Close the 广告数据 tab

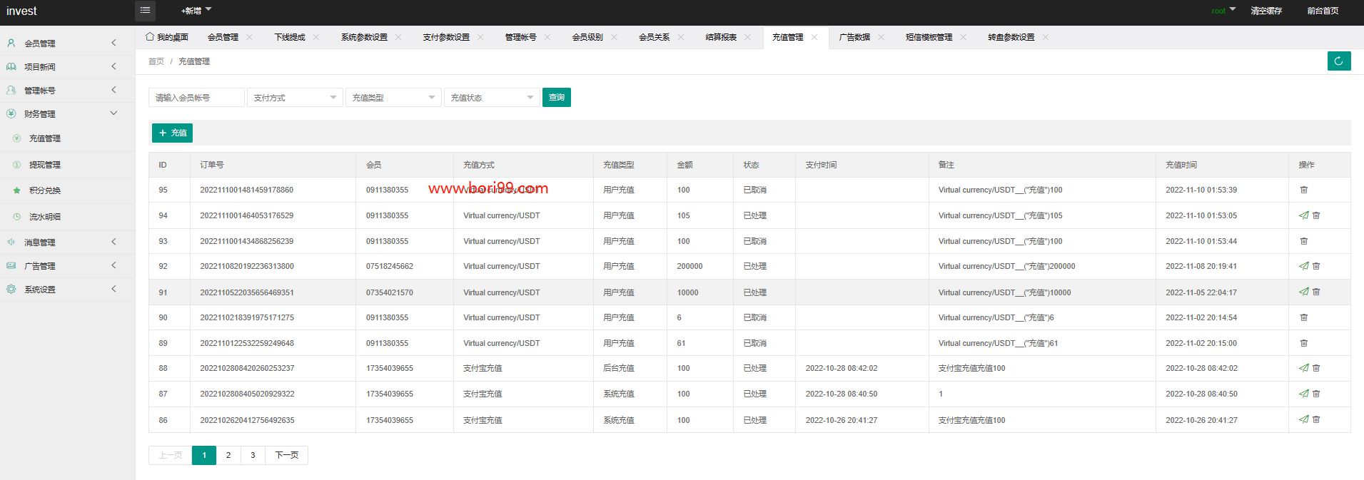click(881, 37)
